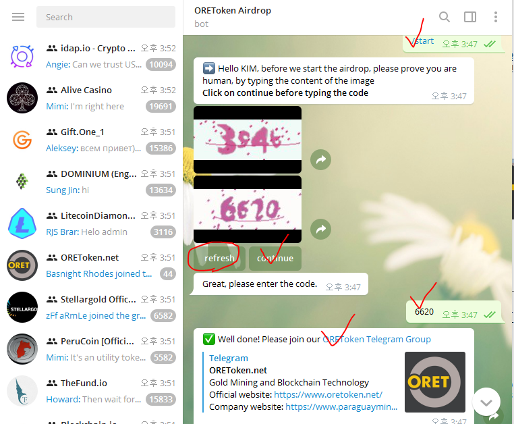Click the 15386 unread badge

(x=161, y=149)
